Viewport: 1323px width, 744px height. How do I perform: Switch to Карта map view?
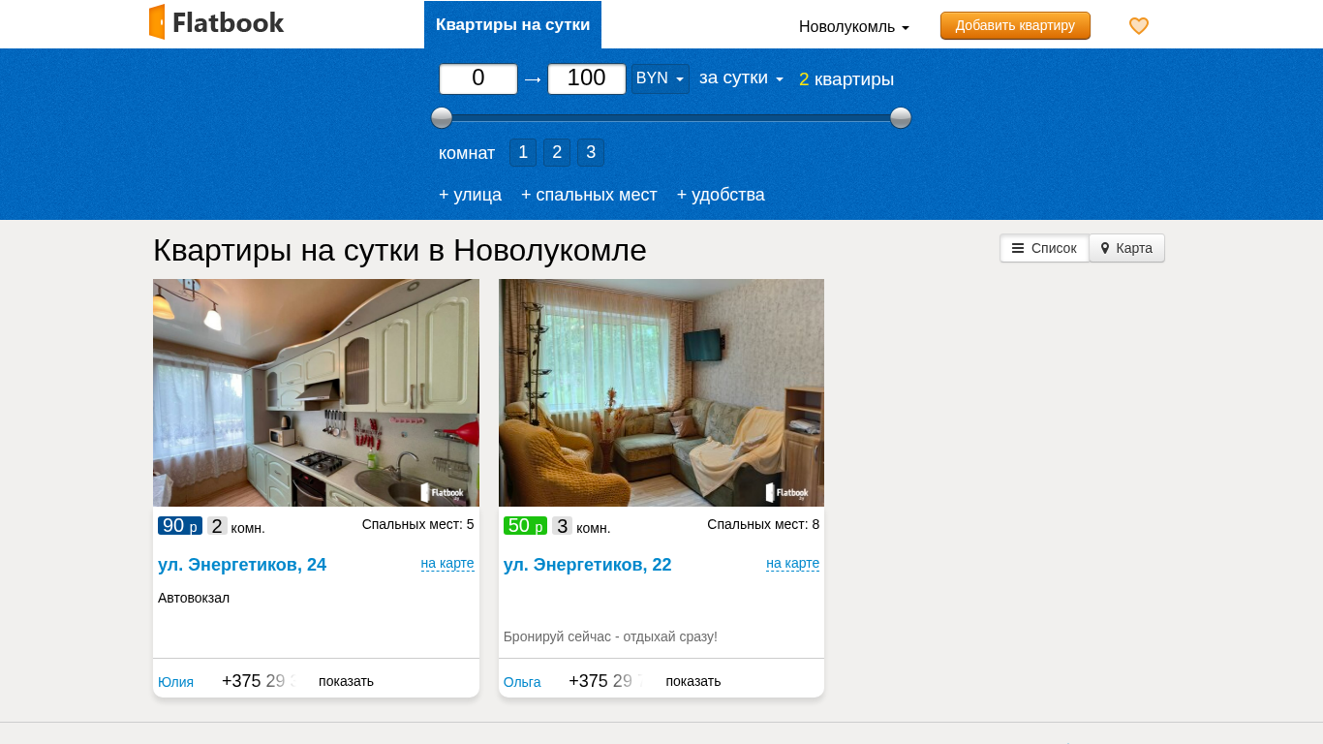click(x=1126, y=248)
